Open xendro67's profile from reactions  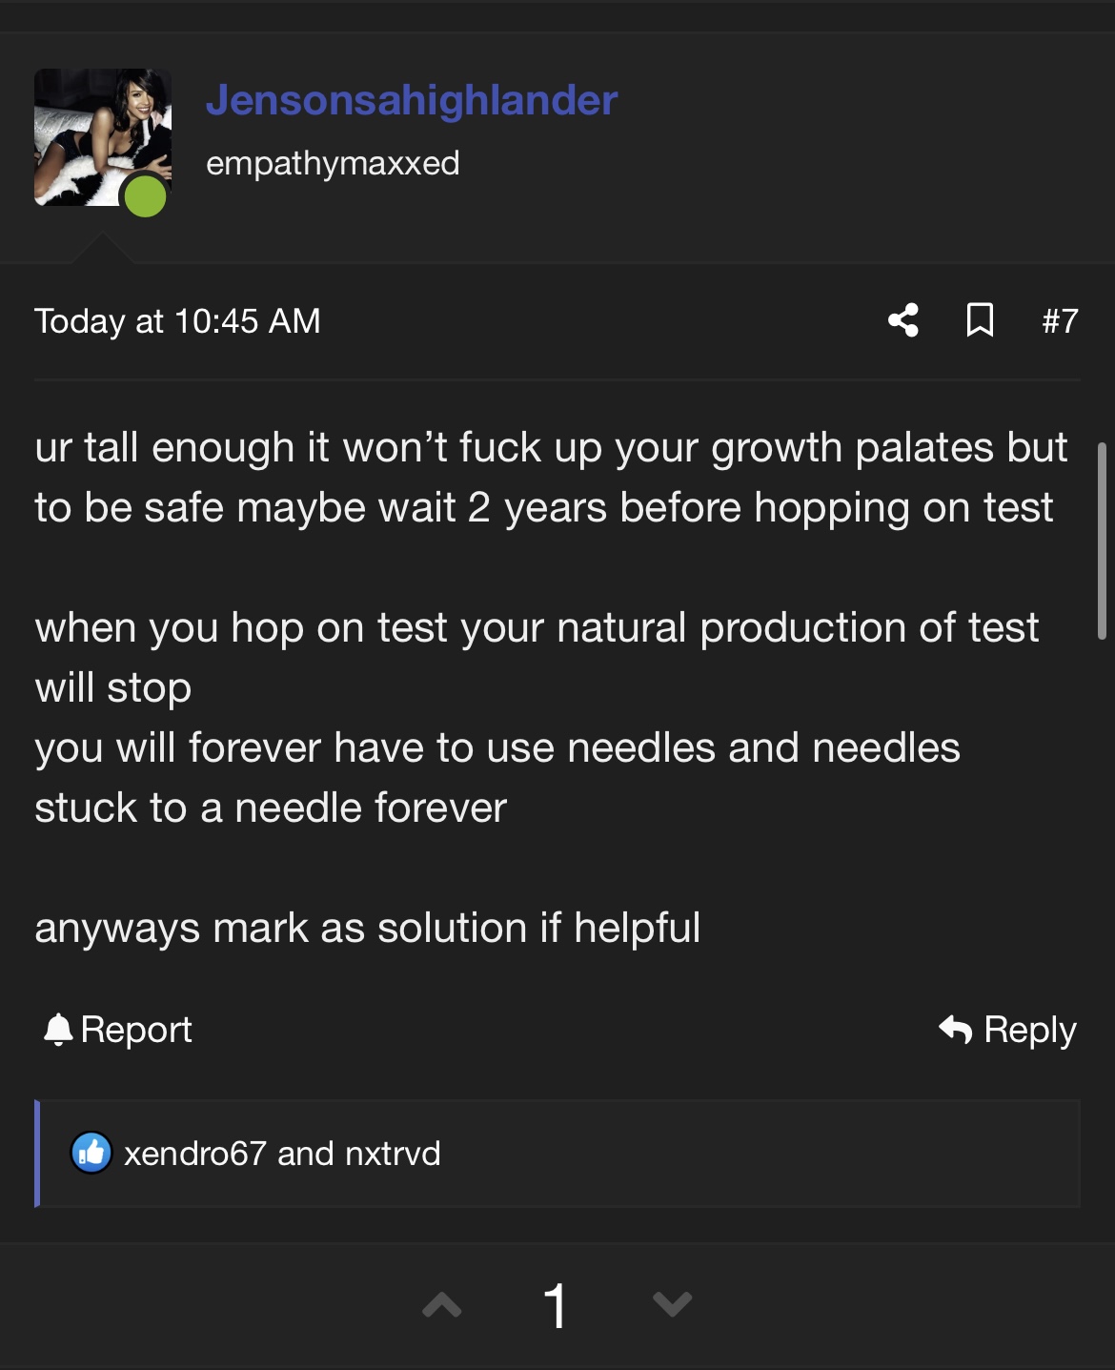[195, 1154]
